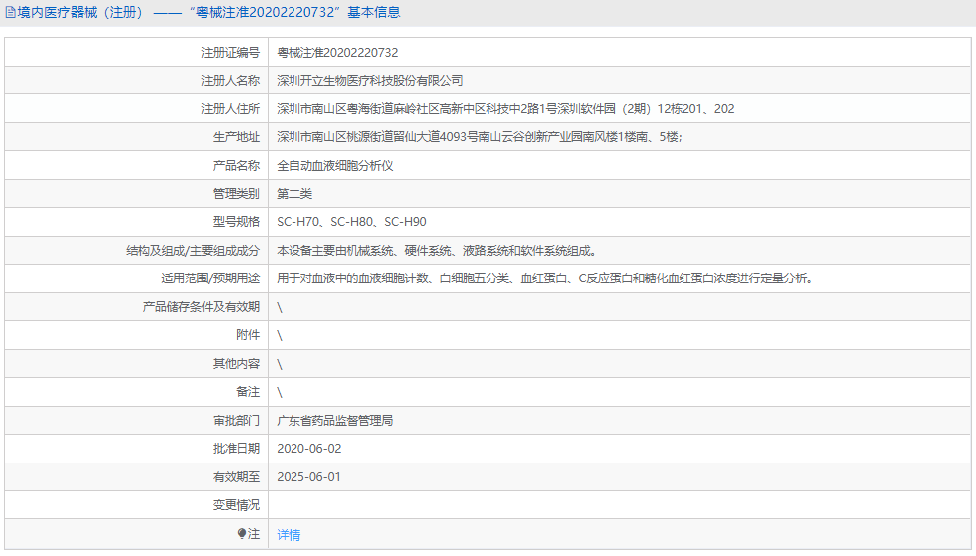Click the 注册人住所 row label
Screen dimensions: 976x556
pos(230,109)
